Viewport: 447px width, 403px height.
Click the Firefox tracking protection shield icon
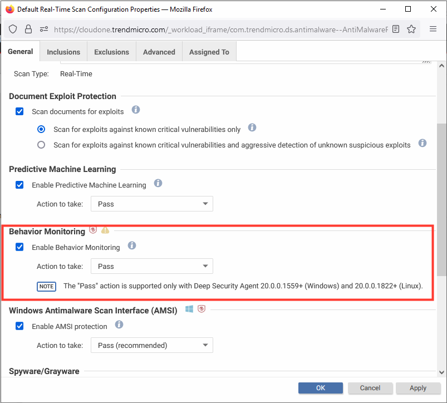(x=13, y=29)
